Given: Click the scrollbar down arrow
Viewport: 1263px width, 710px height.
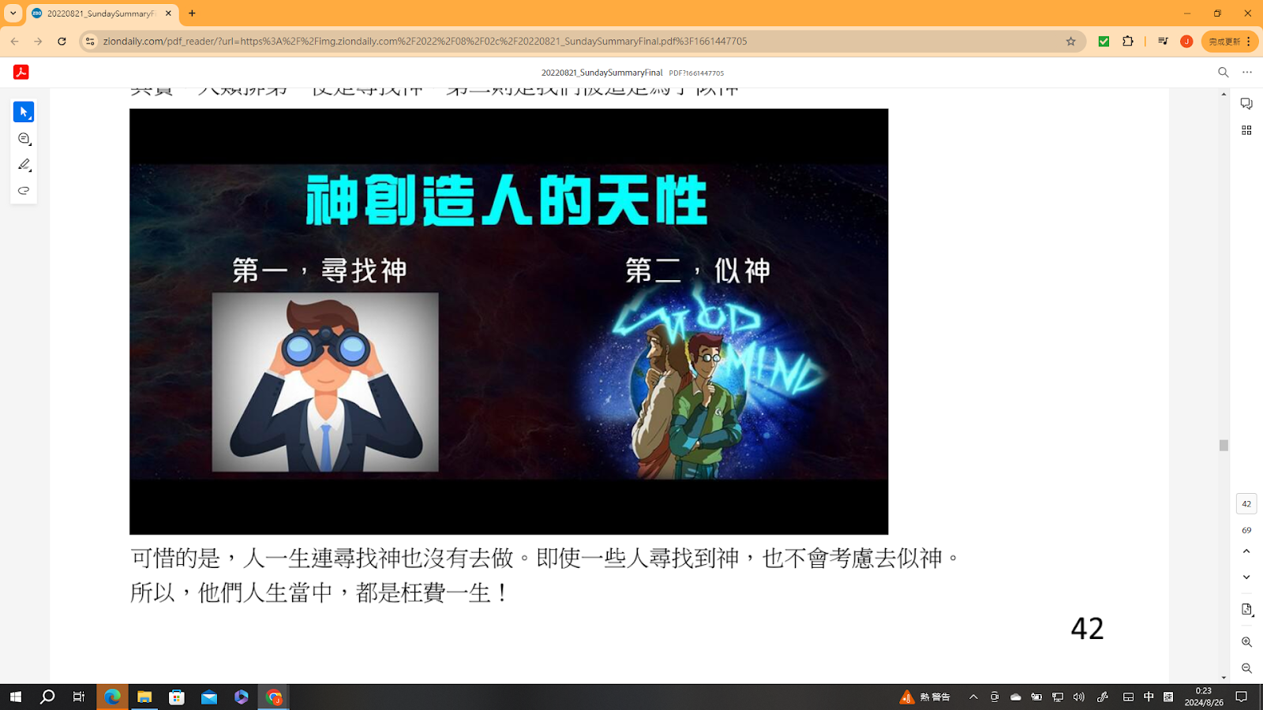Looking at the screenshot, I should point(1224,678).
